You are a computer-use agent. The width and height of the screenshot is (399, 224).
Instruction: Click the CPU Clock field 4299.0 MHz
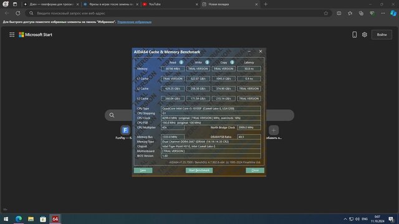tap(211, 118)
